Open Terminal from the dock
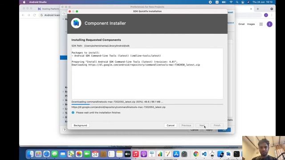Screen dimensions: 285x160 pyautogui.click(x=236, y=154)
